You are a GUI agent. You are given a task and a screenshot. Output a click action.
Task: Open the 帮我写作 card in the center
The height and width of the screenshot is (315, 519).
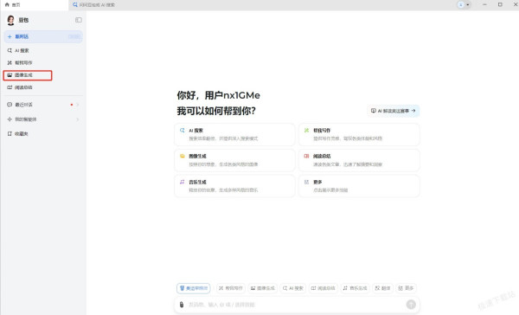(x=359, y=134)
